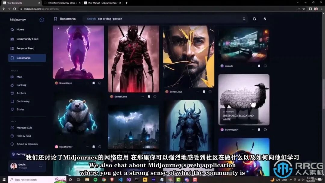Open Manage Sub link
Screen dimensions: 325x183
click(x=24, y=128)
